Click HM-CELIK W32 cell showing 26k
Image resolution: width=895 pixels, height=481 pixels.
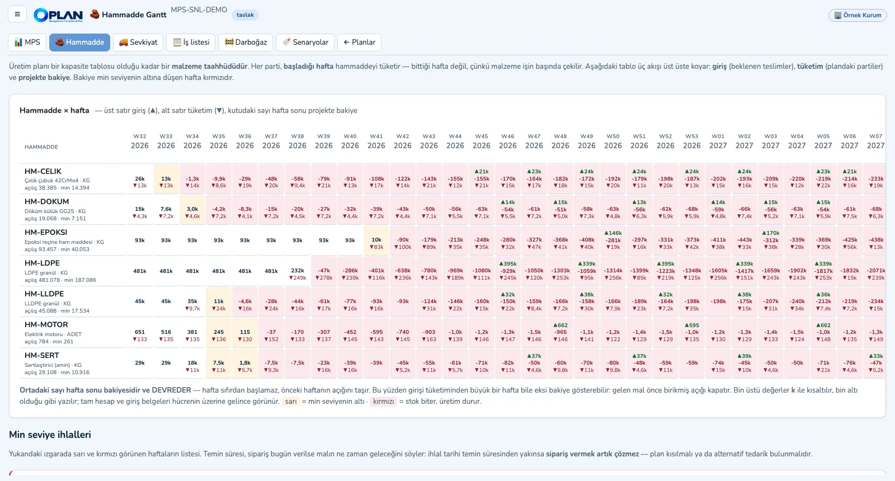[140, 179]
